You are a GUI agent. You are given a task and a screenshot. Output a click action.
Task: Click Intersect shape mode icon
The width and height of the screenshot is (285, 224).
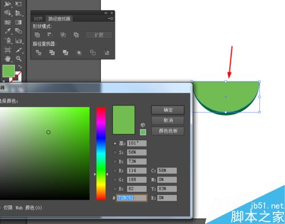(x=63, y=35)
